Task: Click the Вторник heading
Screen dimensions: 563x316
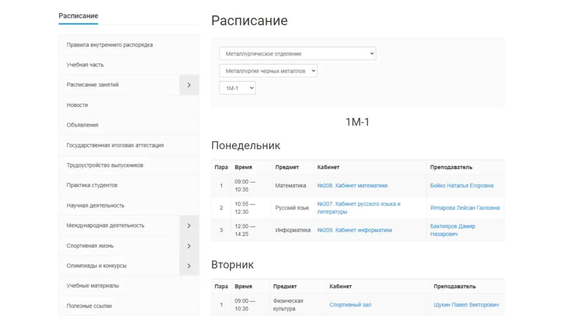Action: tap(232, 265)
